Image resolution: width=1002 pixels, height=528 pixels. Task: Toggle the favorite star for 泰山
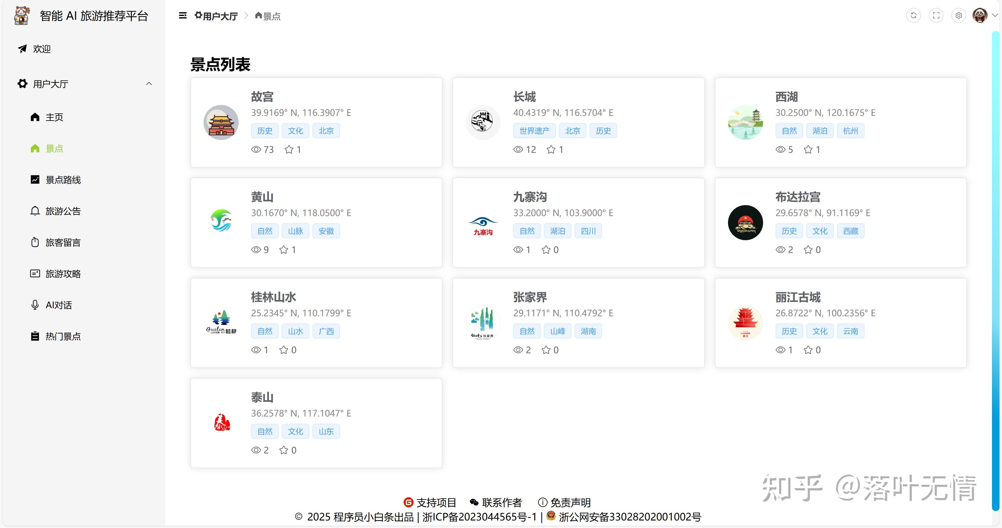tap(284, 450)
